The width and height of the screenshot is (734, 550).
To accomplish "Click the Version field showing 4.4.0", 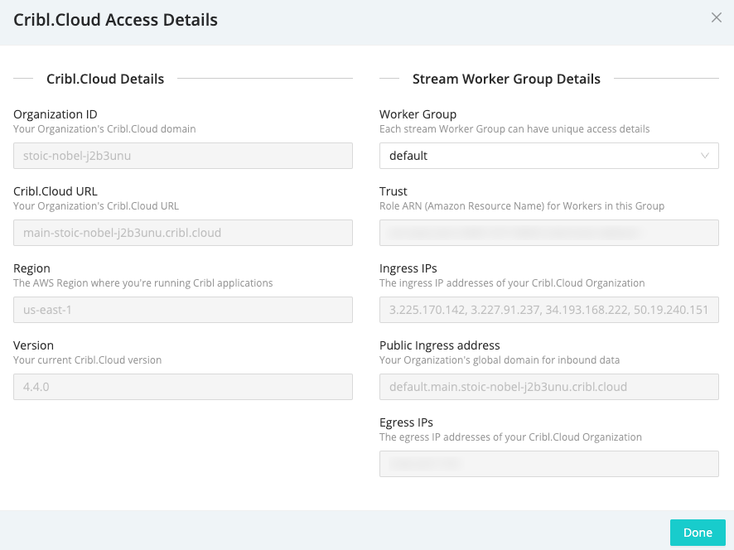I will [x=182, y=387].
